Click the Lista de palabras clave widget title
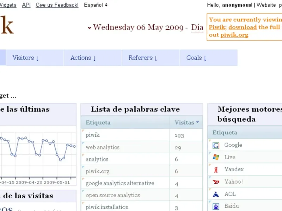Viewport: 282px width, 211px height. [x=135, y=109]
